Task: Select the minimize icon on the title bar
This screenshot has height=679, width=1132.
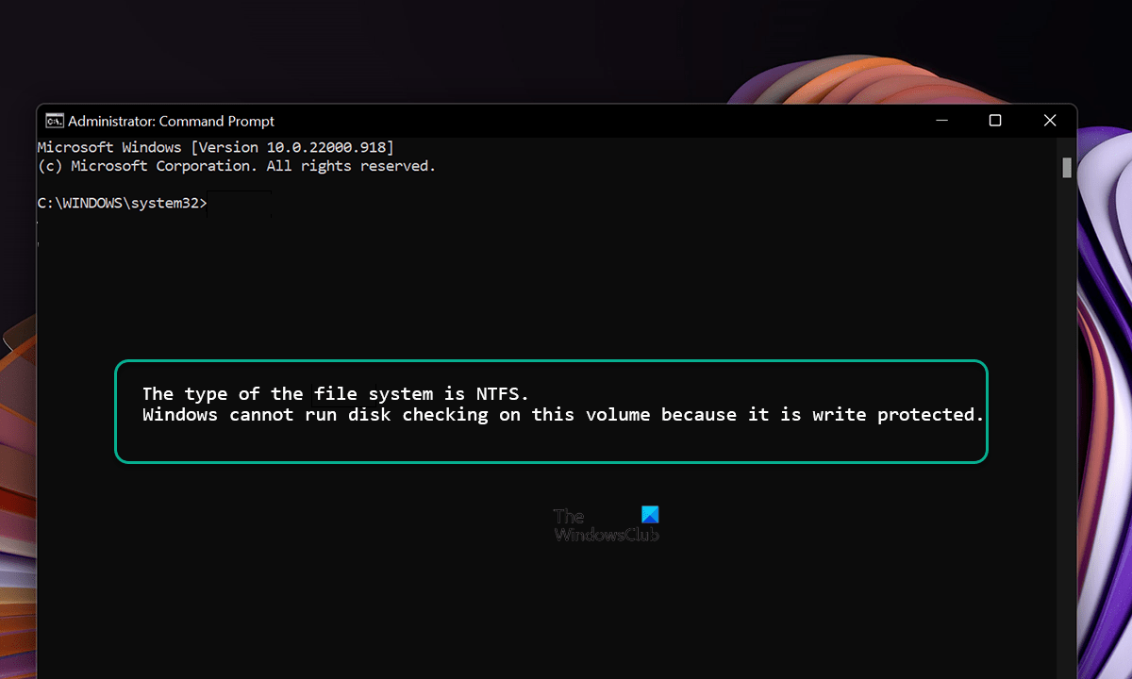Action: [x=941, y=121]
